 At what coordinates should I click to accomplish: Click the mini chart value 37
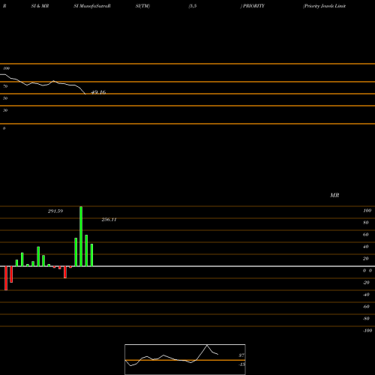(241, 355)
